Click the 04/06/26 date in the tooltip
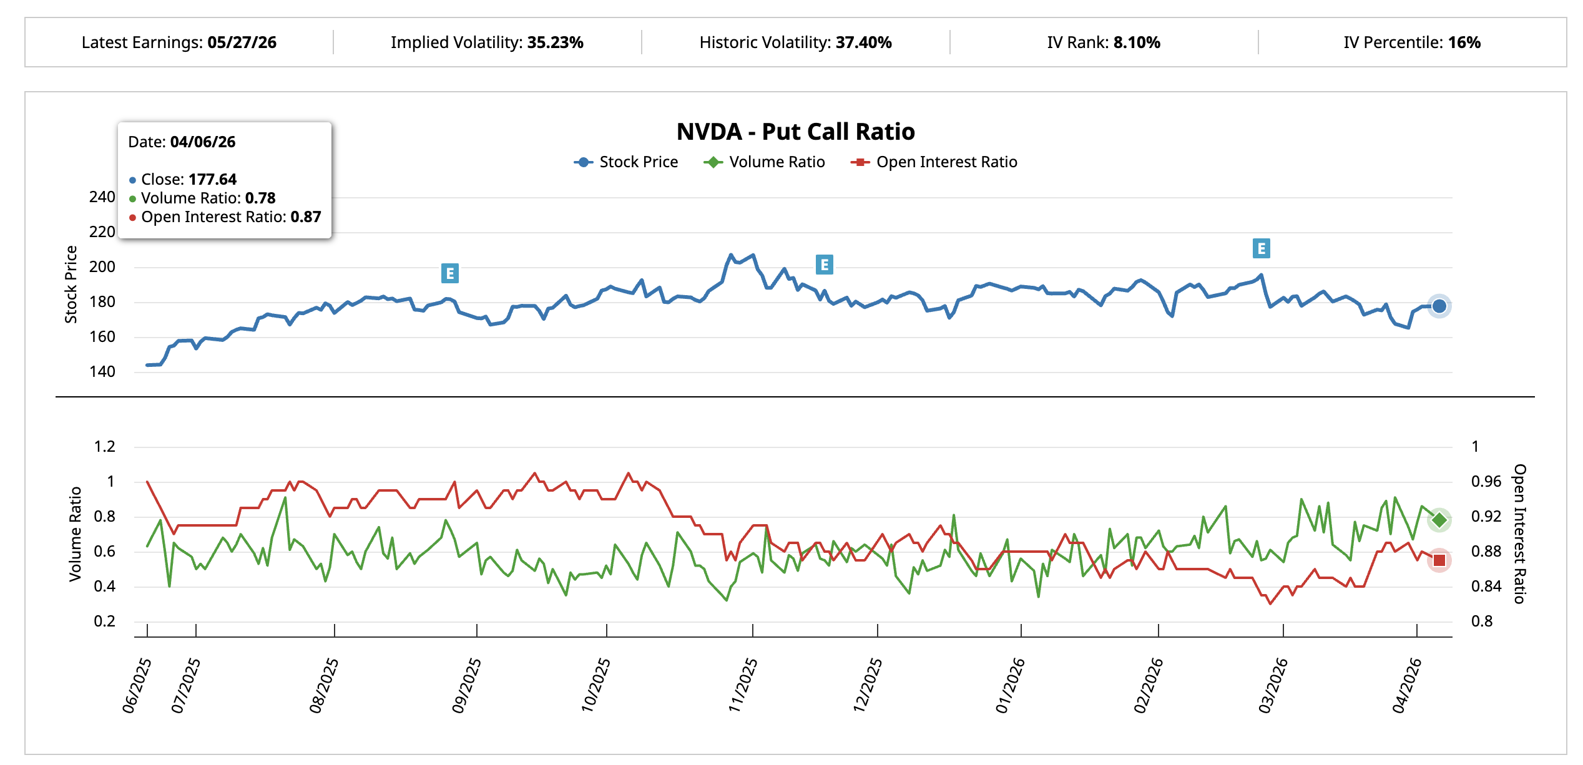This screenshot has height=765, width=1583. 202,142
